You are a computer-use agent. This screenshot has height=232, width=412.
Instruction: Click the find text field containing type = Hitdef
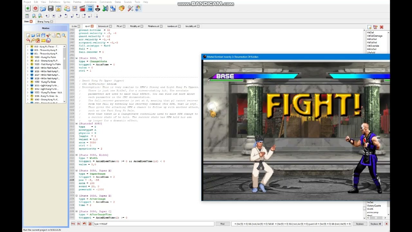154,224
